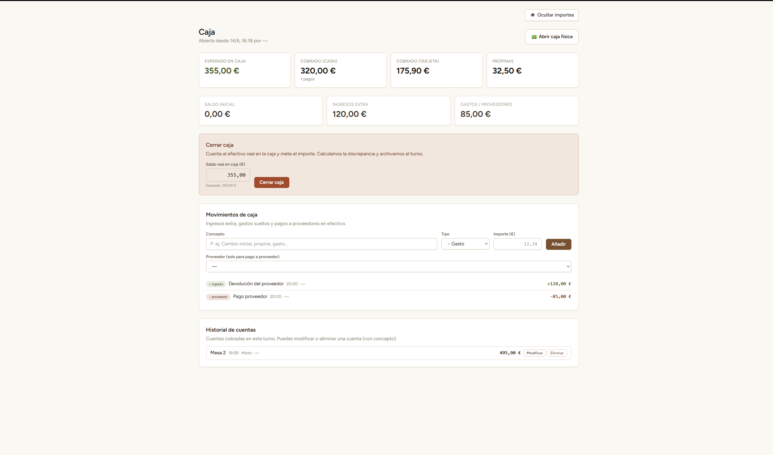This screenshot has height=455, width=773.
Task: Click the Cobrado (tarjeta) 175,90 € card
Action: (437, 70)
